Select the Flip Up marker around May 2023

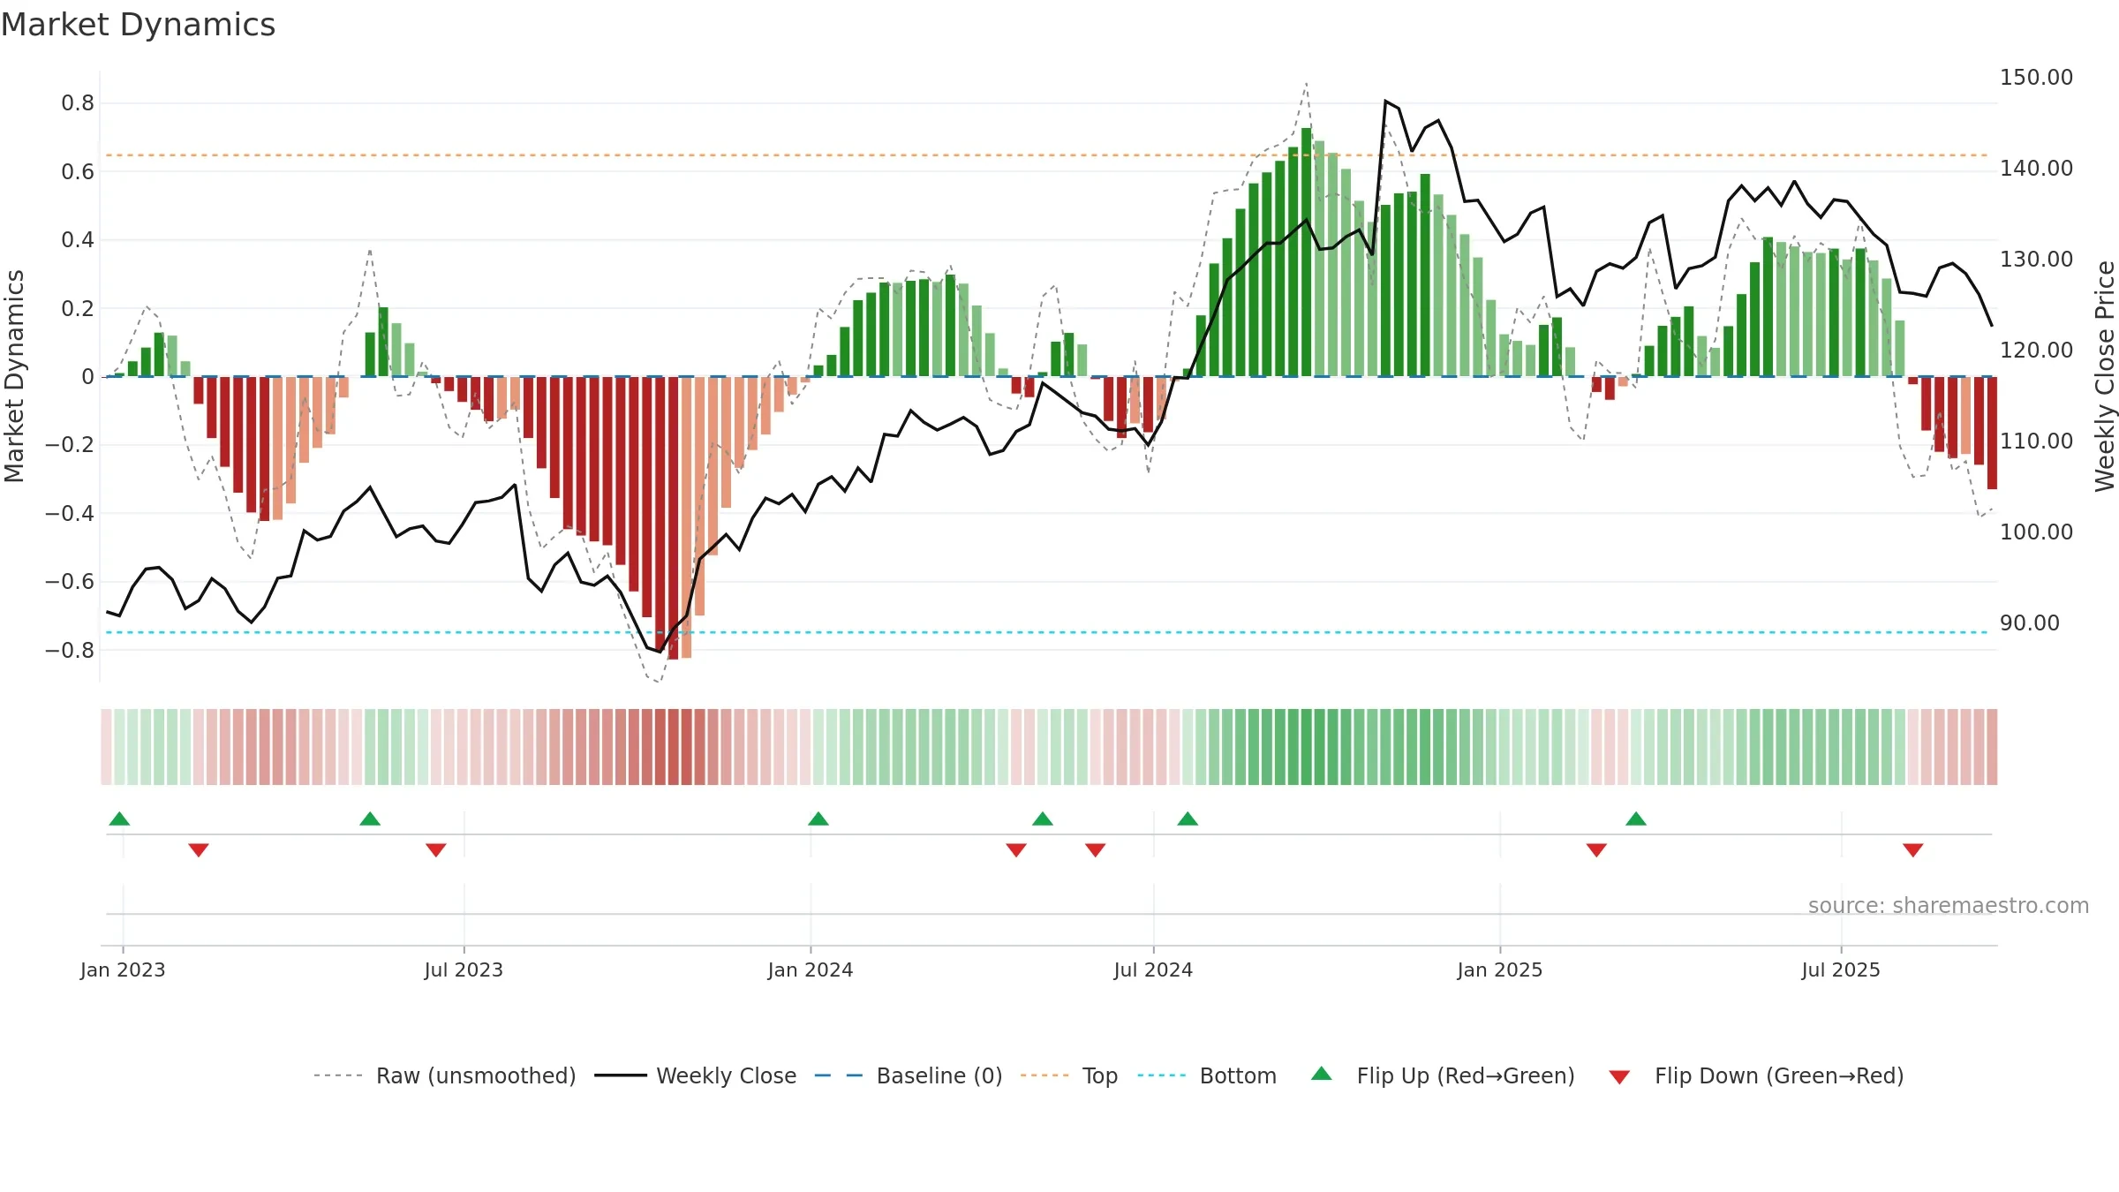[x=370, y=819]
